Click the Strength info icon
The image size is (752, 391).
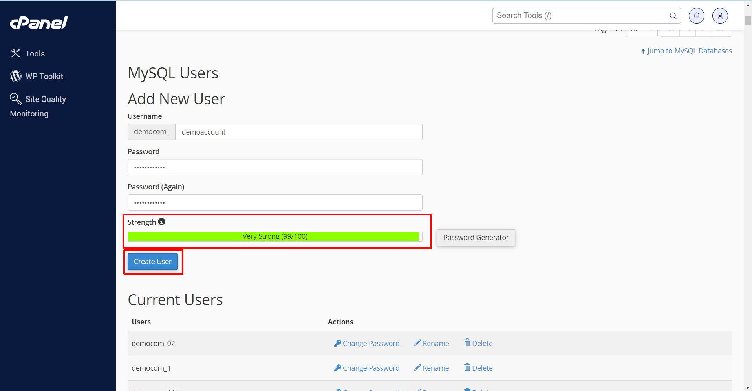[x=161, y=222]
